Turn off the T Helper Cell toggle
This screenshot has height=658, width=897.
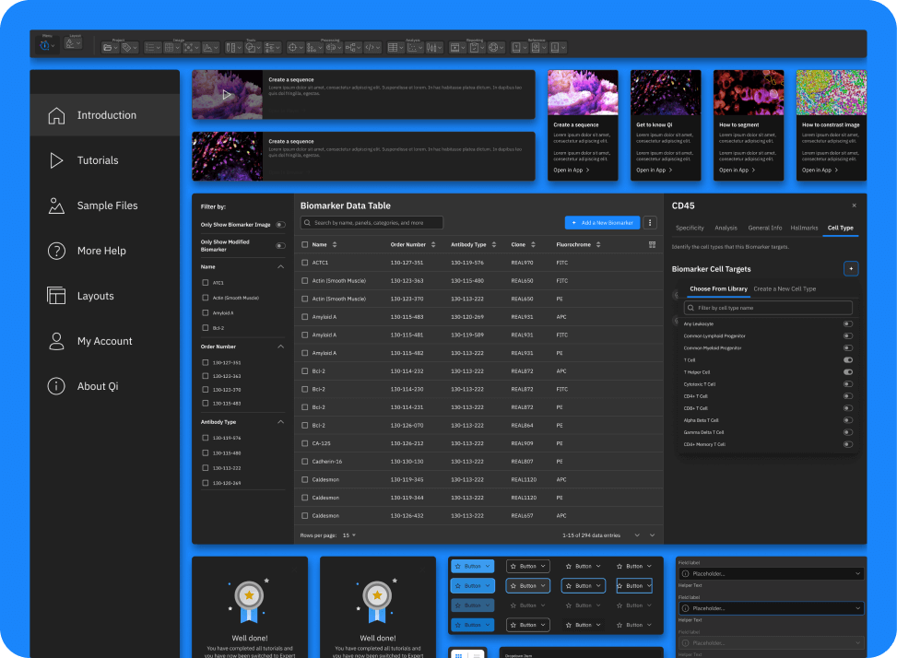pos(848,372)
